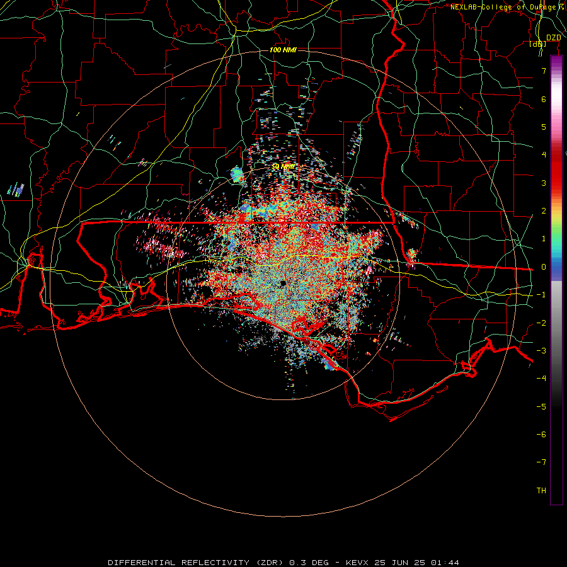Screen dimensions: 567x567
Task: Click the "DIFFERENTIAL REFLECTIVITY (ZDR)" caption text
Action: click(197, 563)
